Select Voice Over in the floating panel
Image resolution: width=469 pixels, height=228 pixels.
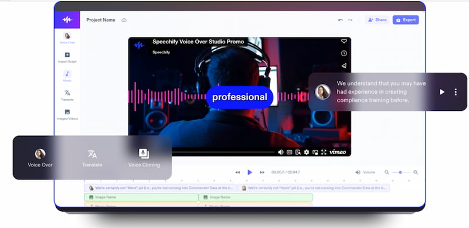click(x=40, y=158)
